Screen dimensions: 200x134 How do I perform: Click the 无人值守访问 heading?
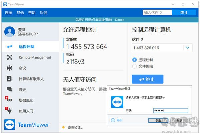(80, 79)
